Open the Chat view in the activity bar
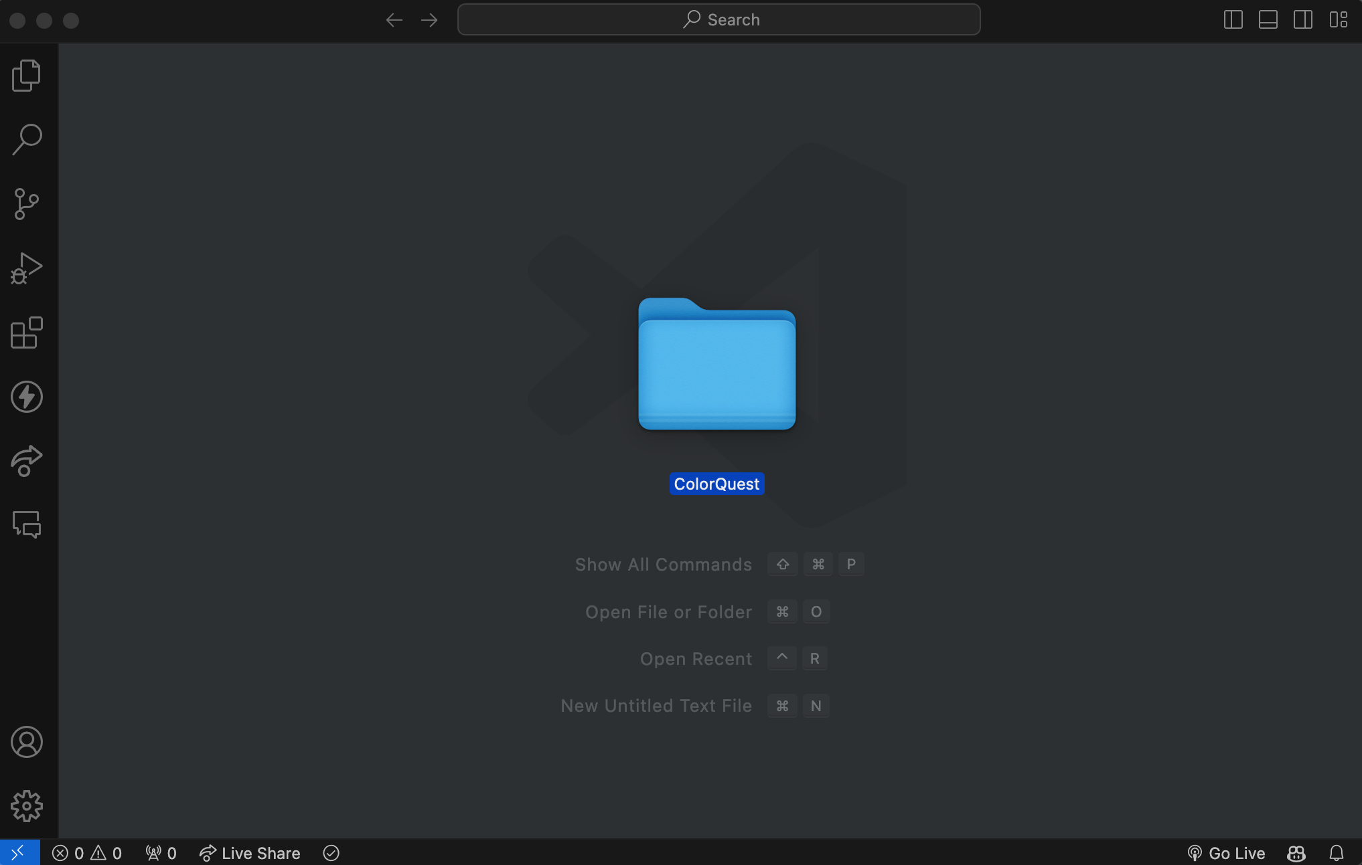1362x865 pixels. 27,525
